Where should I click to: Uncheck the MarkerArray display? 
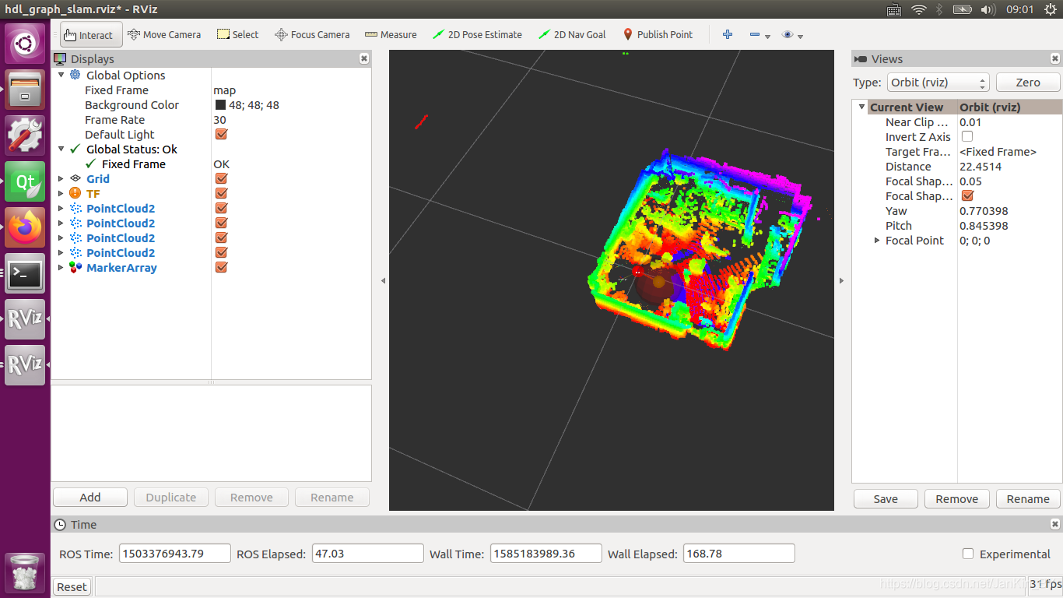coord(221,267)
